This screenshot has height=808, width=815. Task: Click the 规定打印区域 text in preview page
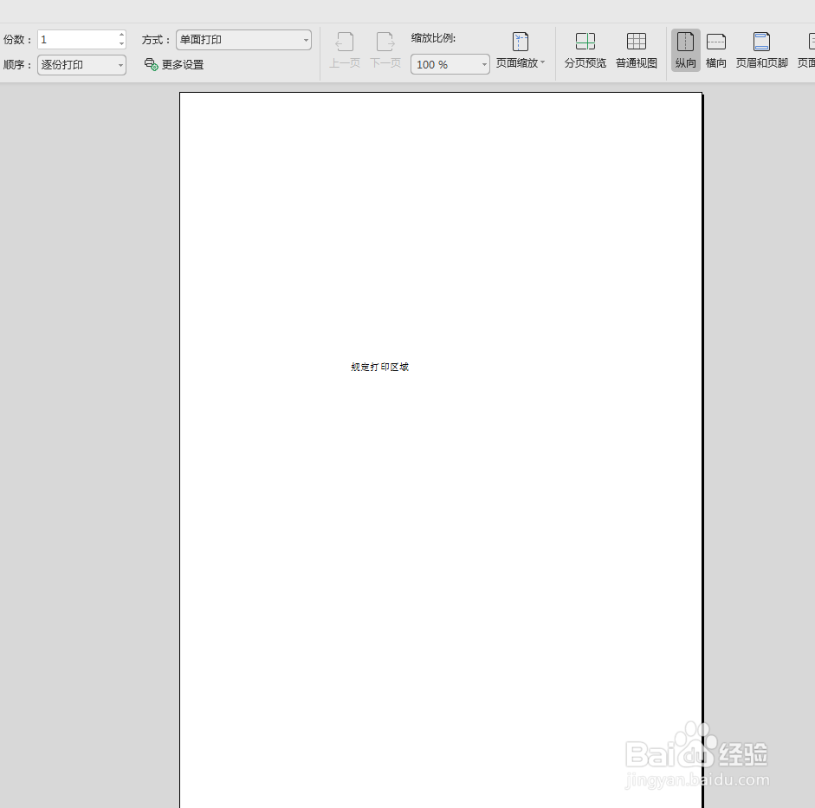pos(380,367)
